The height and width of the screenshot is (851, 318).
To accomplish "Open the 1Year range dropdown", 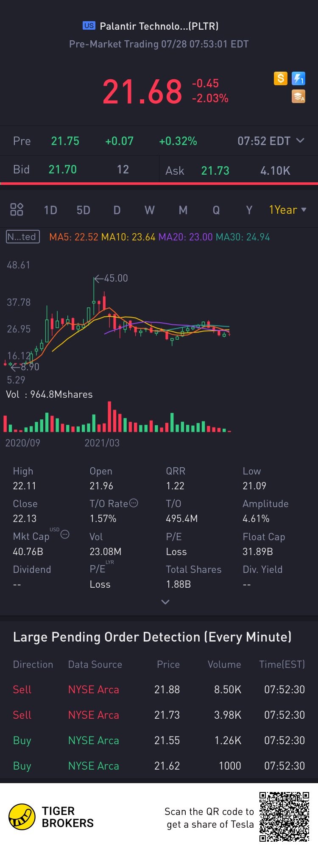I will 287,210.
